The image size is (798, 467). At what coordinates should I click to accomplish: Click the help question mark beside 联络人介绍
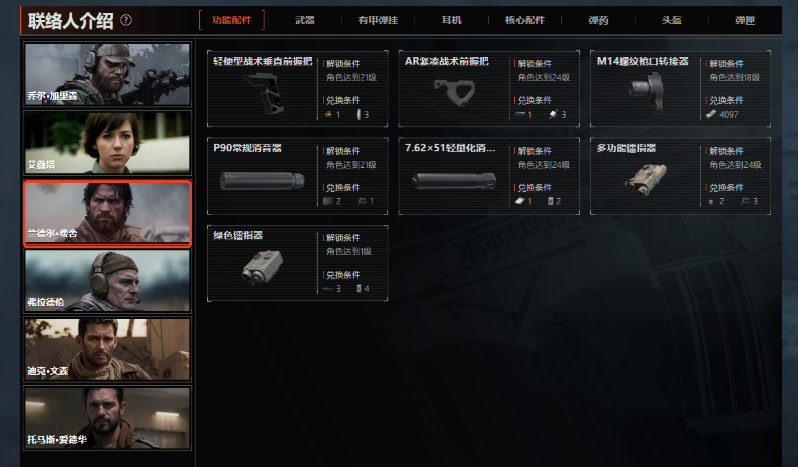126,21
